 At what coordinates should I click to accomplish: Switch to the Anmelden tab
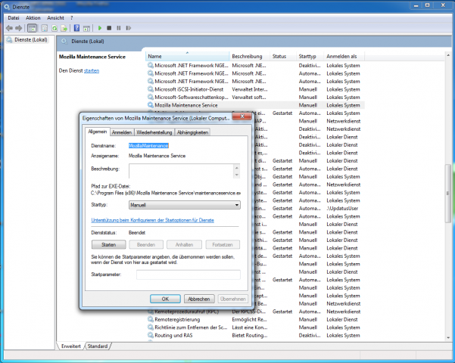coord(122,132)
